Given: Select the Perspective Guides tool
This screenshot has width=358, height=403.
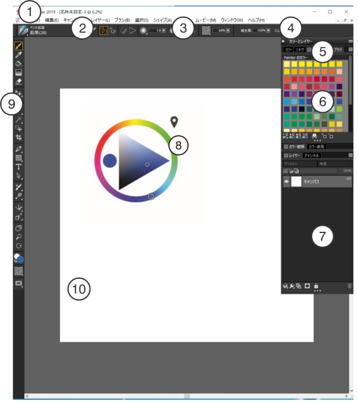Looking at the screenshot, I should (x=19, y=217).
